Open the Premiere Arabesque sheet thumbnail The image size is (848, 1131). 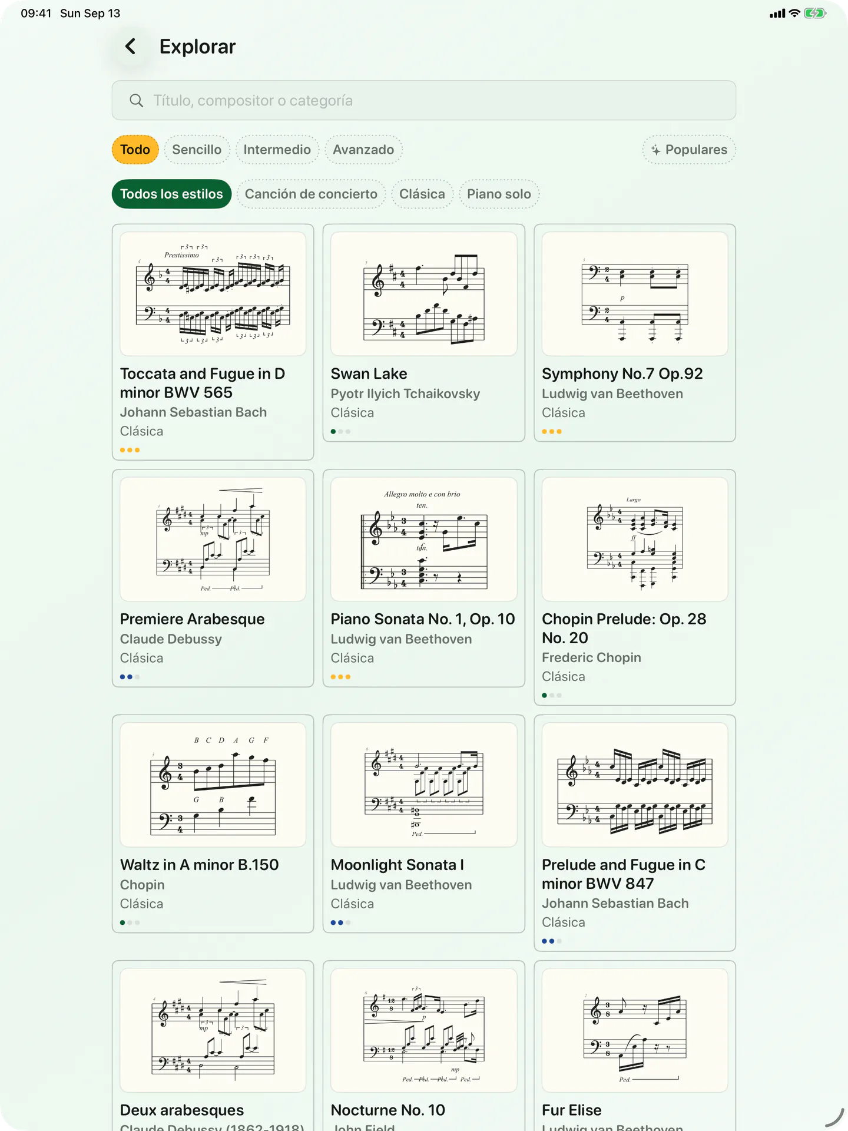coord(213,539)
